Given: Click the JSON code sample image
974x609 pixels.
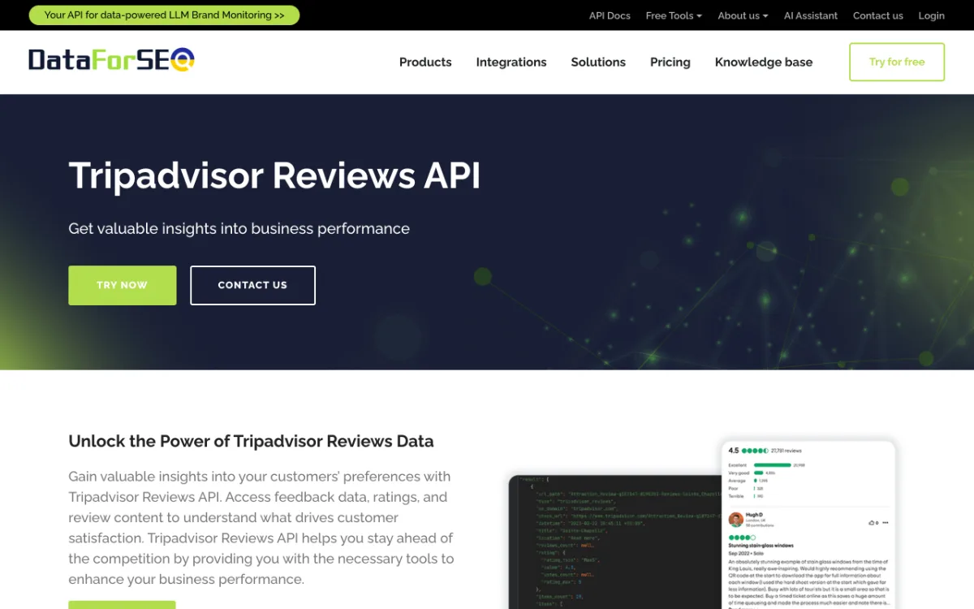Looking at the screenshot, I should point(615,542).
